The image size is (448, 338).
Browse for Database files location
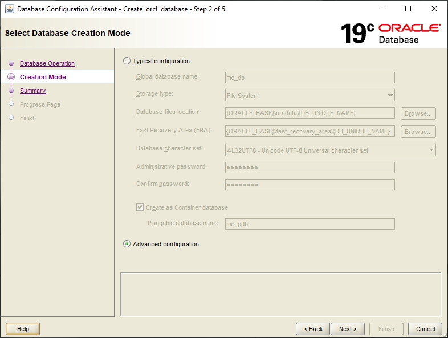[x=418, y=113]
